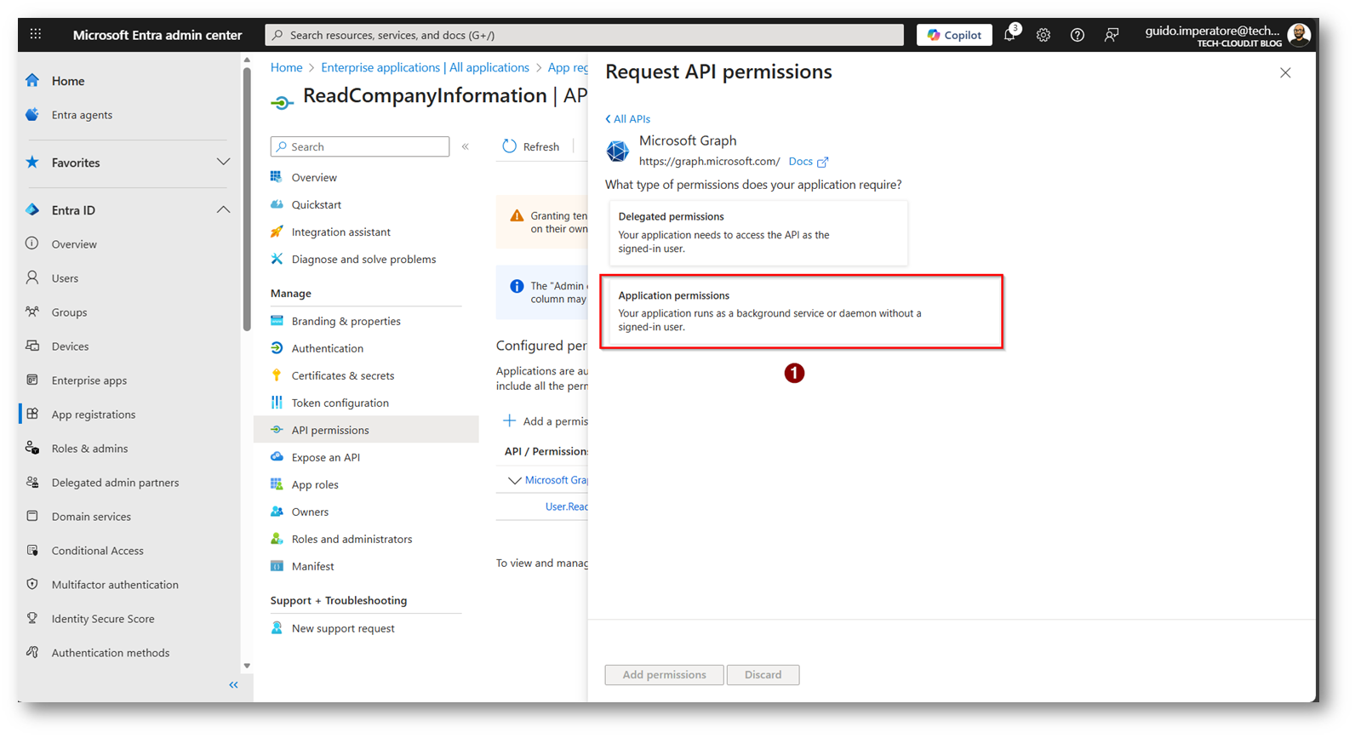
Task: Collapse the Entra ID section
Action: [223, 210]
